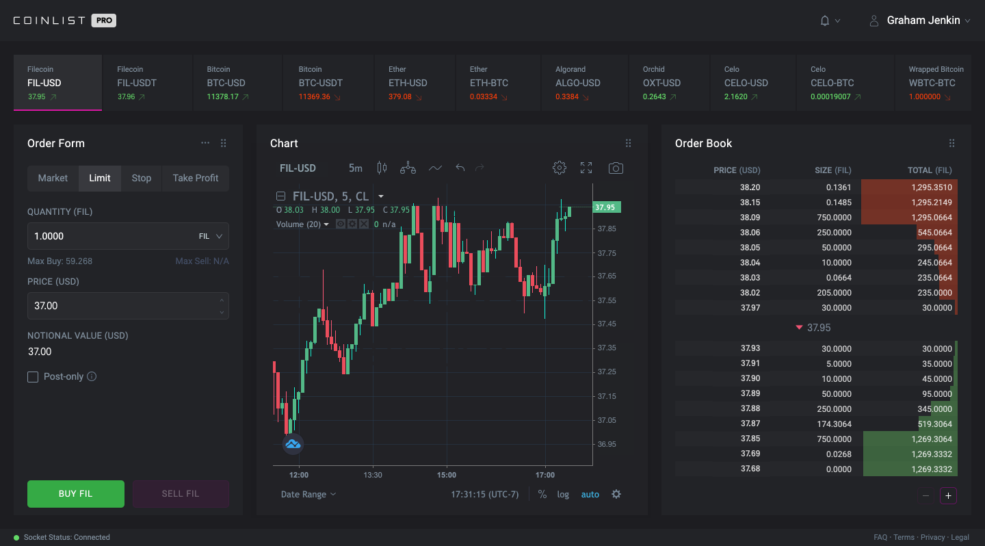This screenshot has height=546, width=985.
Task: Open the candlestick chart style selector
Action: point(382,168)
